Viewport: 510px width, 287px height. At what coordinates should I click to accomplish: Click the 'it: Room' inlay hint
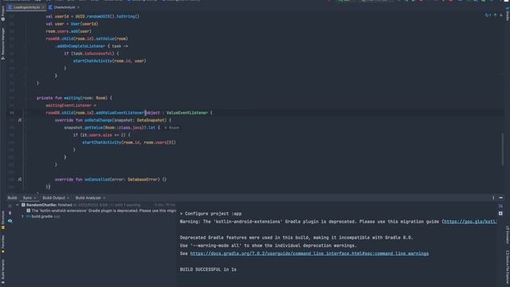coord(172,128)
